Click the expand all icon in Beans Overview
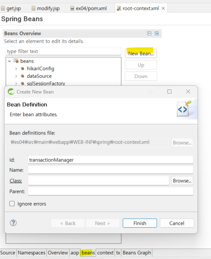This screenshot has width=211, height=259. (157, 33)
